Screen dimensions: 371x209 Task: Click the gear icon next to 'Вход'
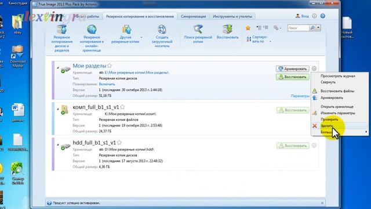[314, 16]
